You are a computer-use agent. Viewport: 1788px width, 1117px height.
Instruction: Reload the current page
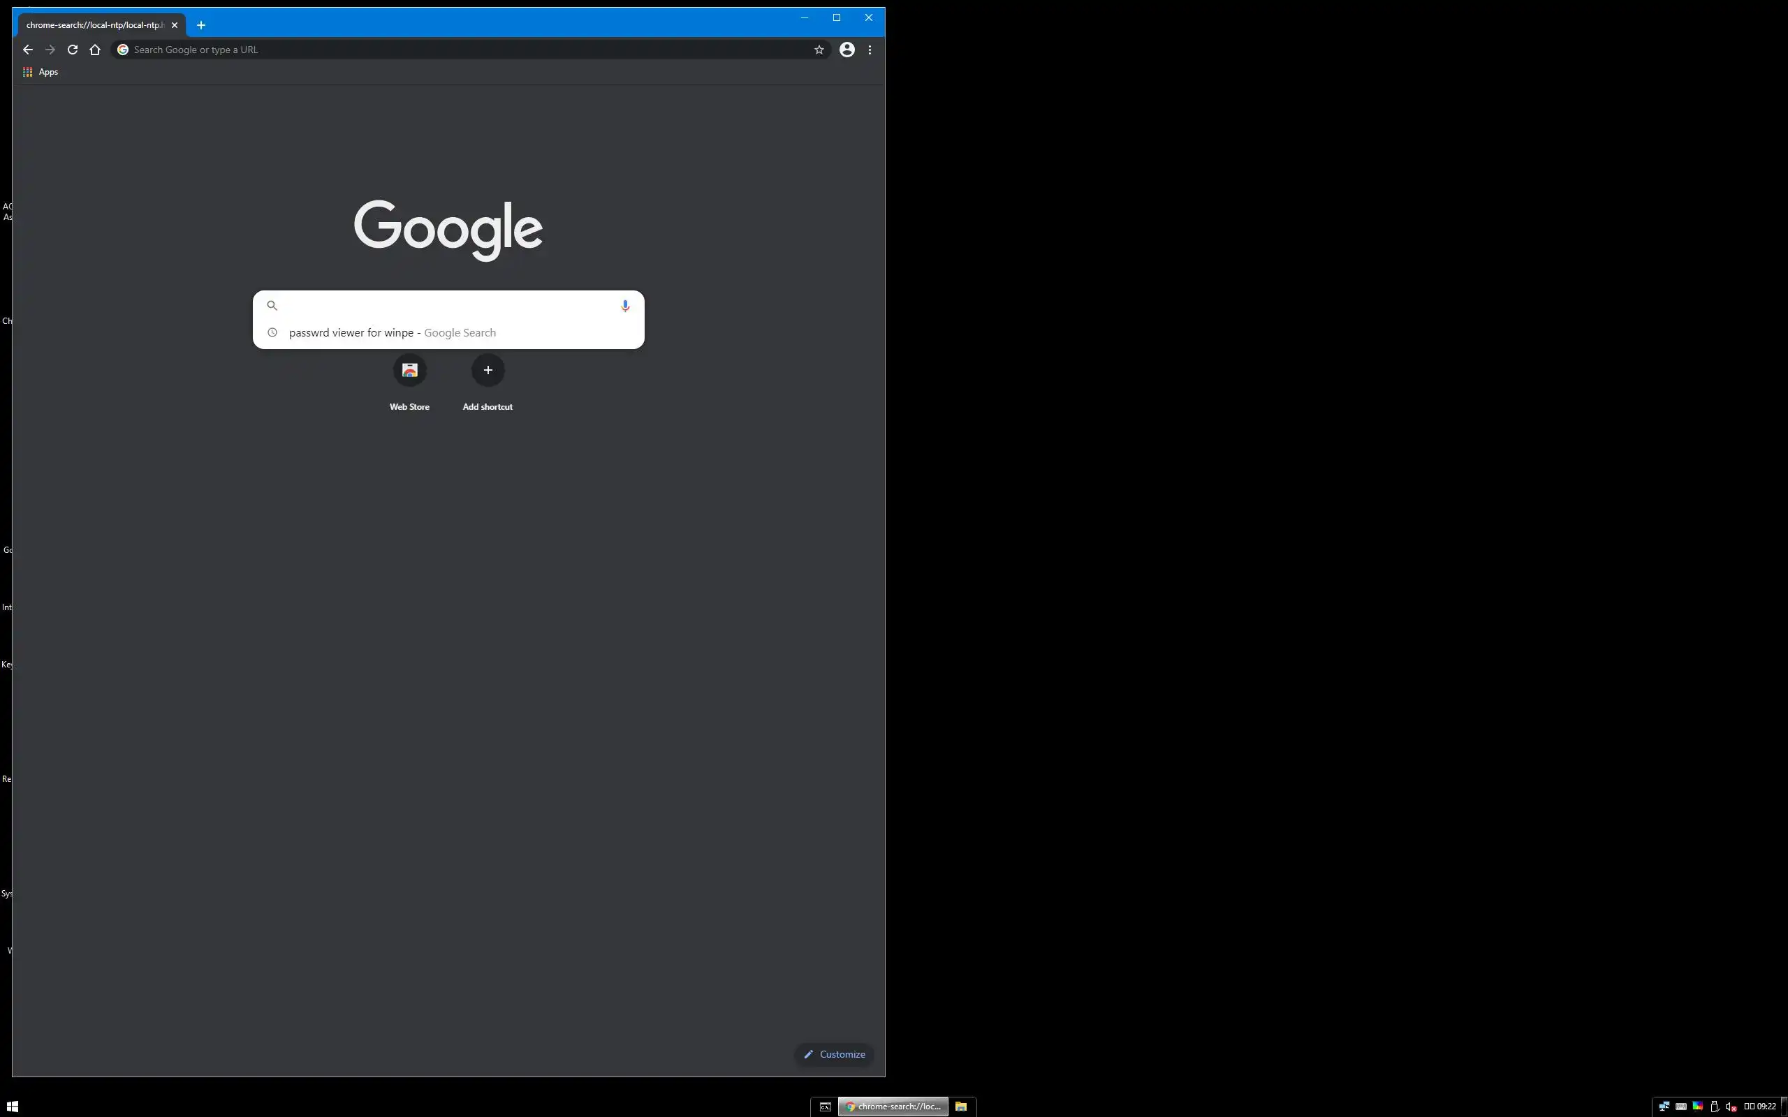tap(73, 50)
